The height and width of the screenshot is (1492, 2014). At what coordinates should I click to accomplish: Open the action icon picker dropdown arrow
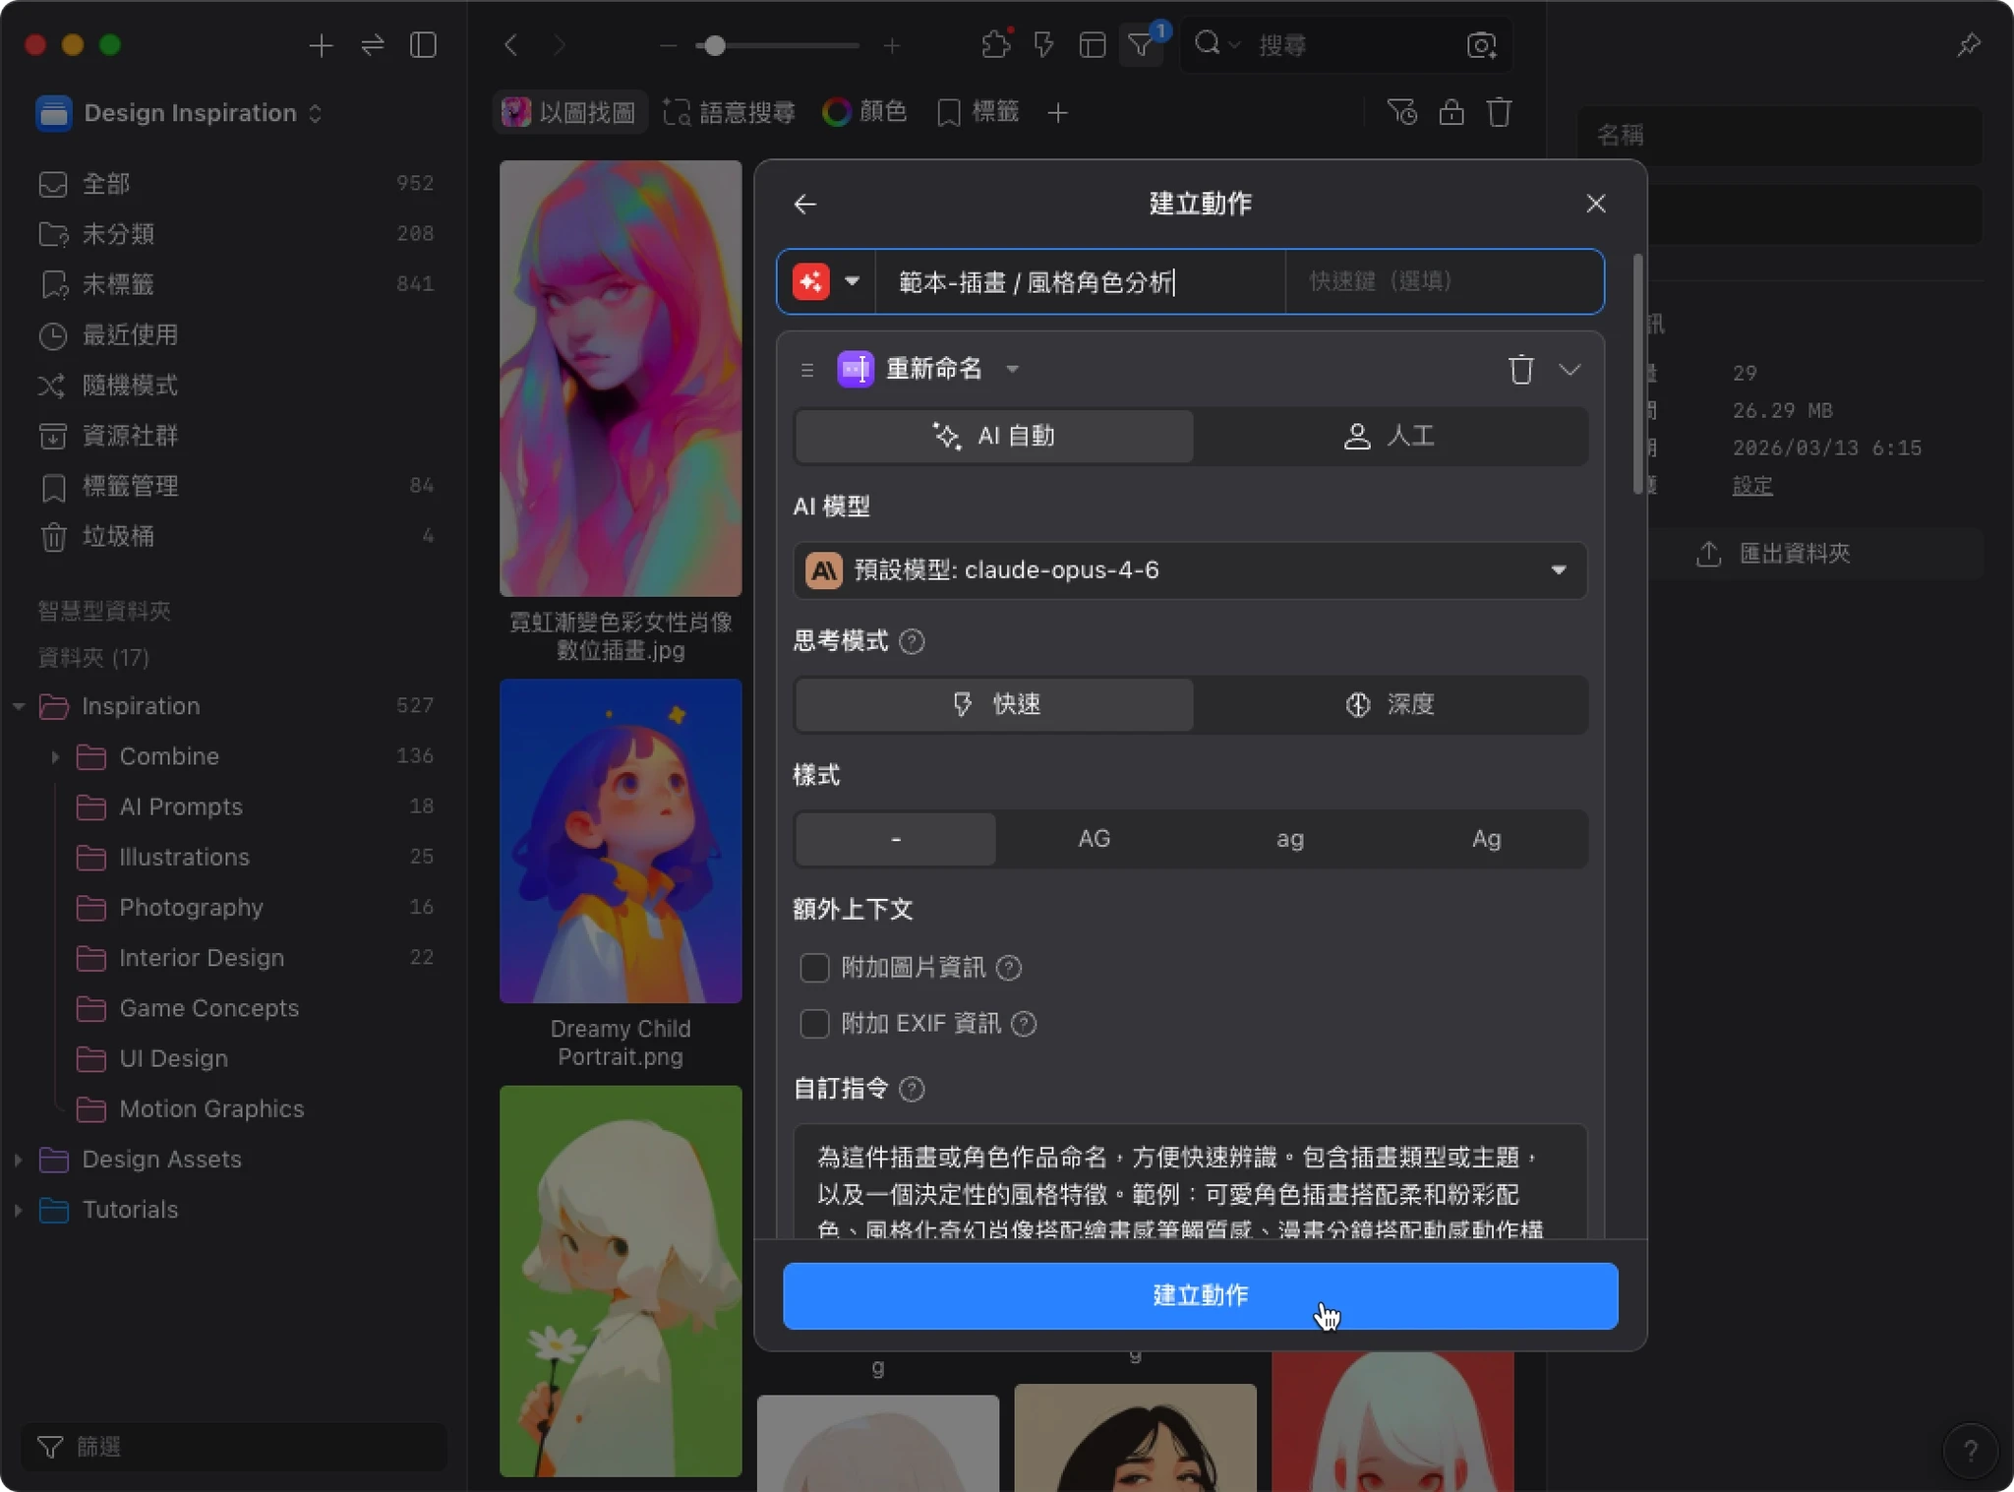pyautogui.click(x=852, y=281)
